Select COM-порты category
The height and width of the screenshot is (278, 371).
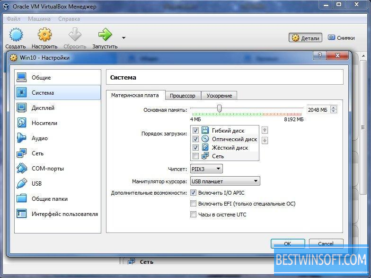point(58,169)
